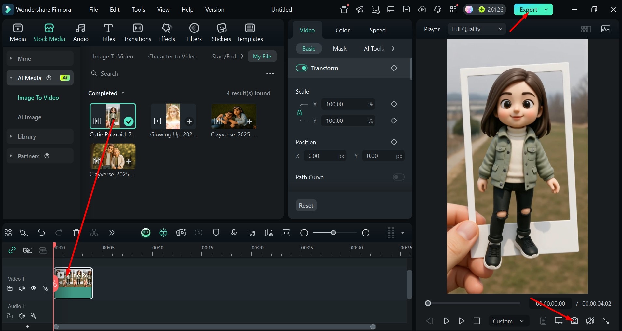Open the Audio library

click(80, 32)
